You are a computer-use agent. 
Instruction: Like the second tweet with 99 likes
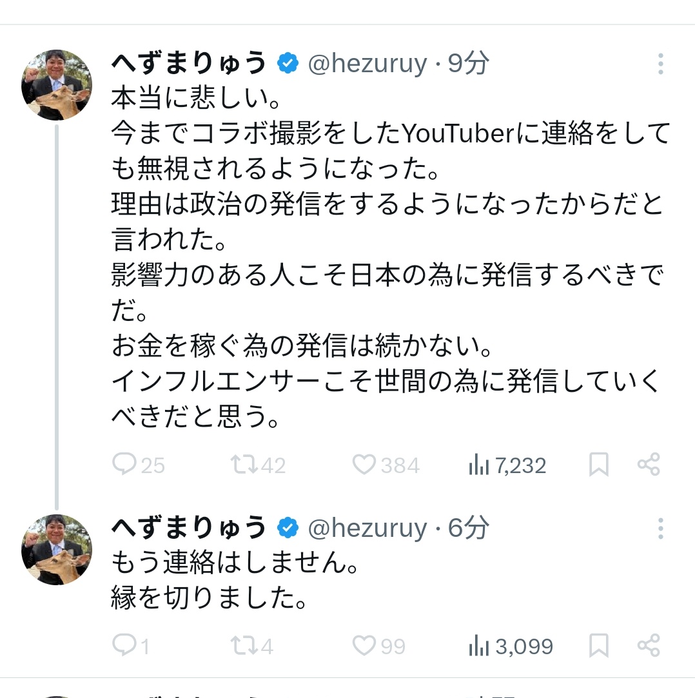point(364,645)
